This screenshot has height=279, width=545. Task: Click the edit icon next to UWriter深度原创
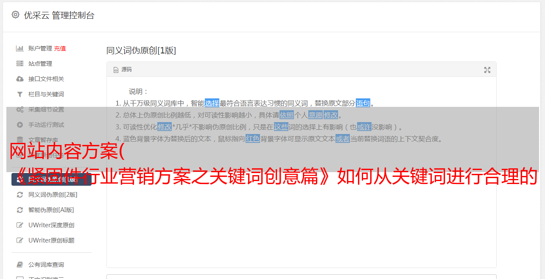(20, 225)
